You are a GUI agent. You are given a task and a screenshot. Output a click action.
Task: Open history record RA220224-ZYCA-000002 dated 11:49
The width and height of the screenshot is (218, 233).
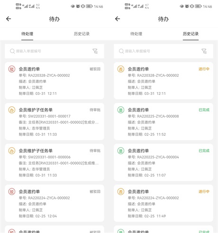[163, 203]
